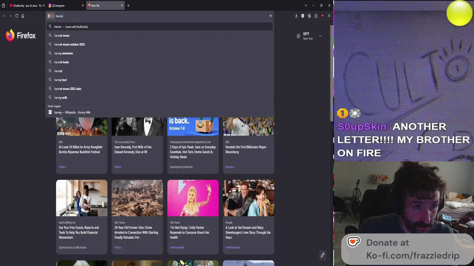Select the plain 'harvest' suggestion
Screen dimensions: 474x266
(x=160, y=71)
